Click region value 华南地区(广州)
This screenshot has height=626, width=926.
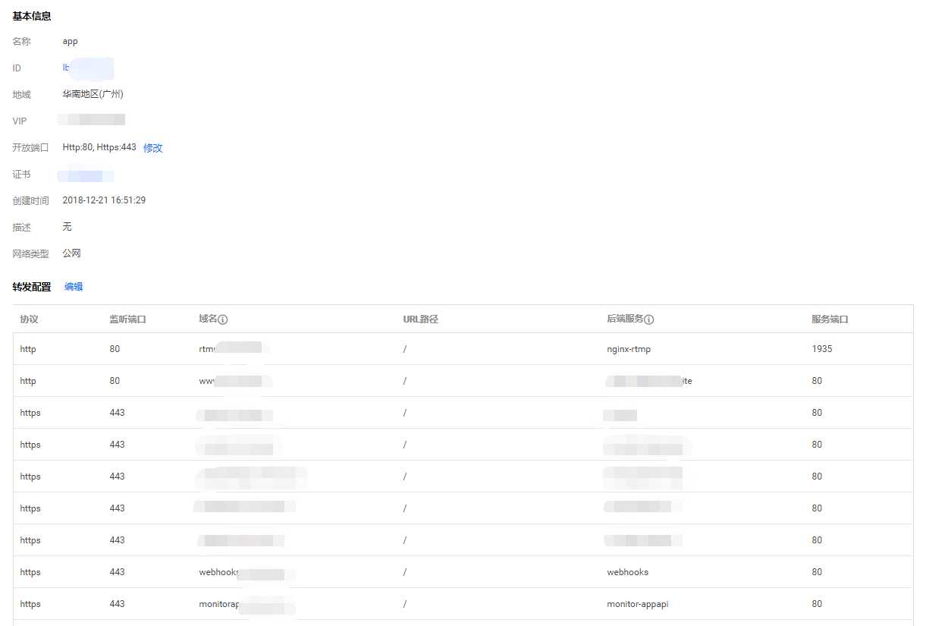pos(93,95)
